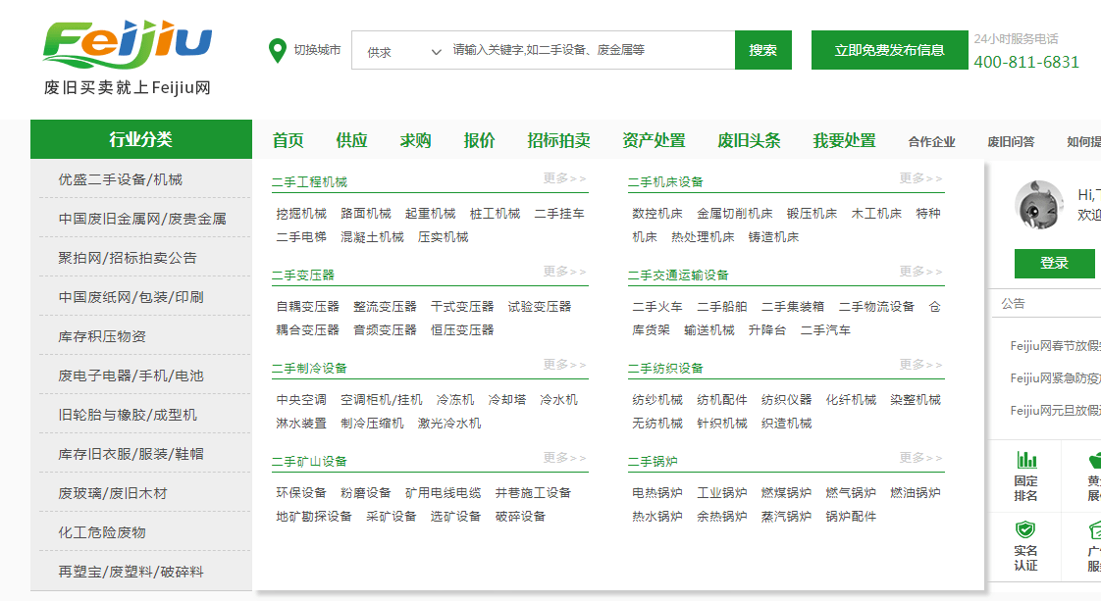Expand 更多 for 二手制冷设备
The image size is (1101, 601).
(x=565, y=364)
